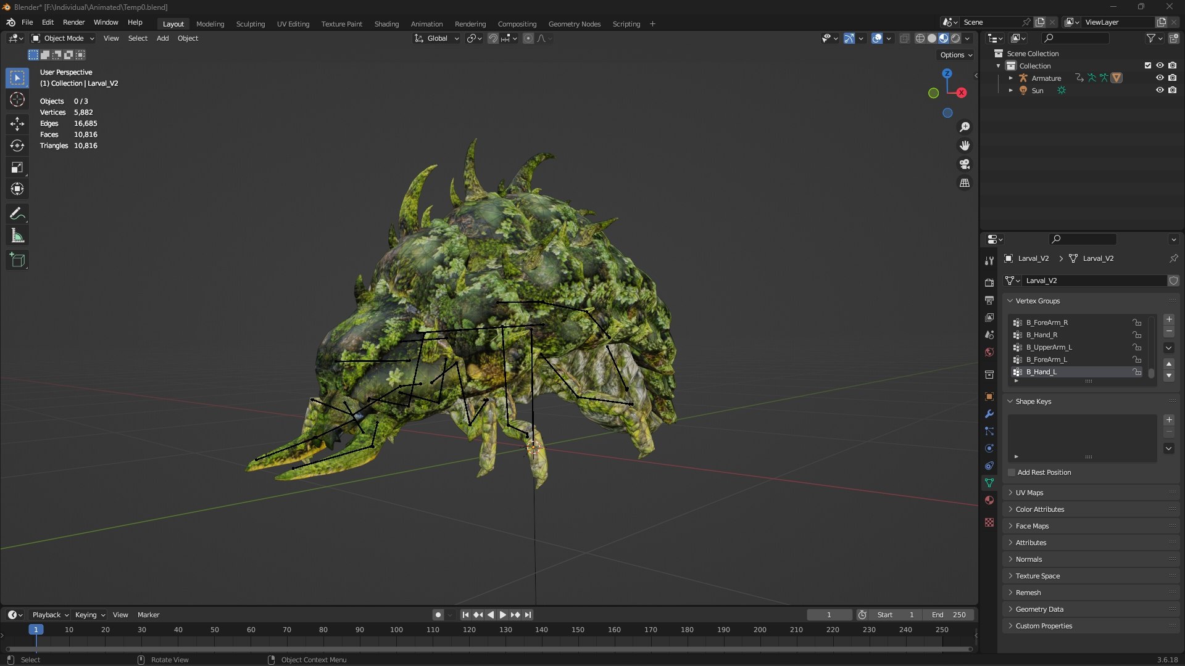Screen dimensions: 1185x666
Task: Uncheck Collection exclude-from-view-layer checkbox
Action: (1148, 65)
